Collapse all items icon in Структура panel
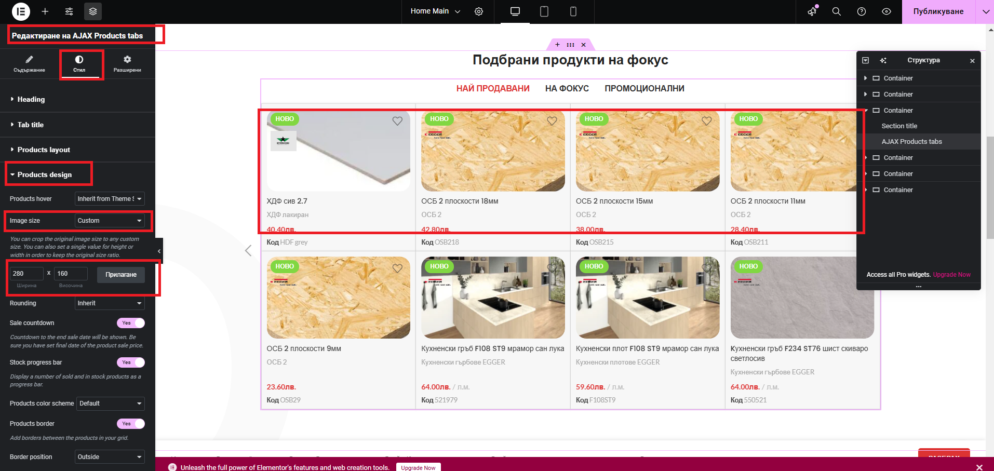This screenshot has width=994, height=471. (x=865, y=60)
